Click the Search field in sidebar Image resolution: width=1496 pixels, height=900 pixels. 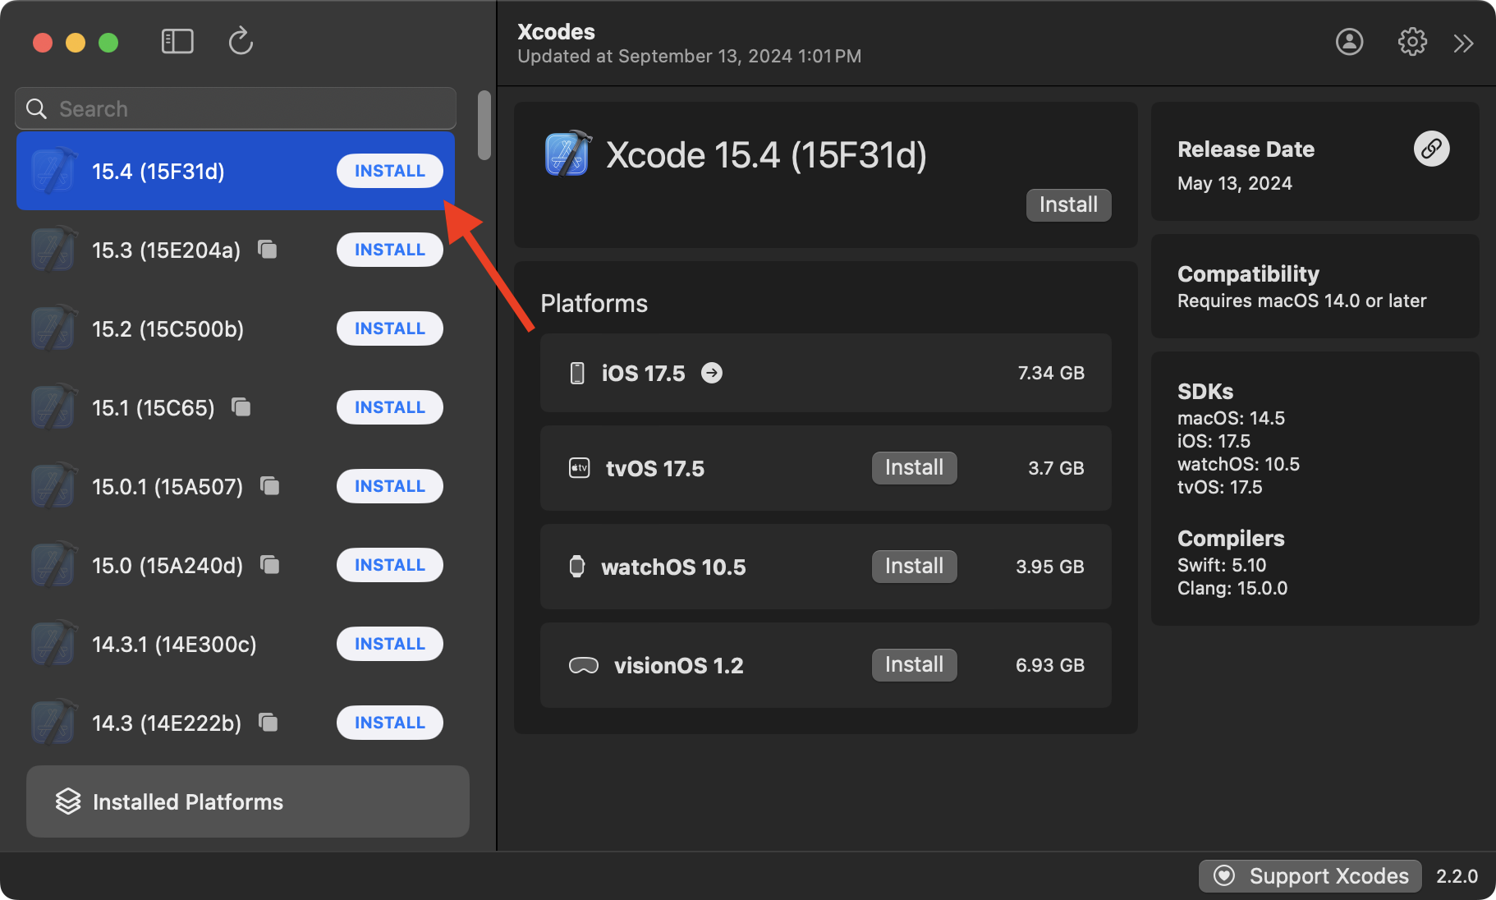(x=246, y=108)
